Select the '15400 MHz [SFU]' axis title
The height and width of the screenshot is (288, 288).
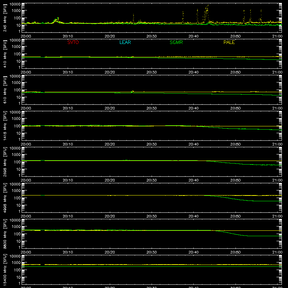5,270
